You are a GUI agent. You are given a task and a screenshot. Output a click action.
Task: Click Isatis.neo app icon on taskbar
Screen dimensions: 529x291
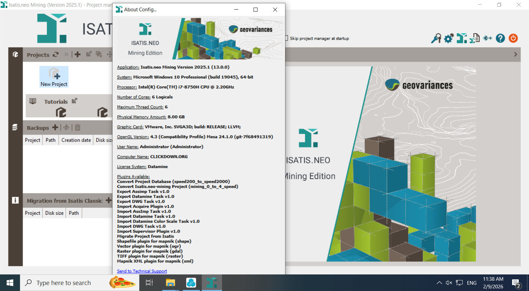[x=212, y=283]
